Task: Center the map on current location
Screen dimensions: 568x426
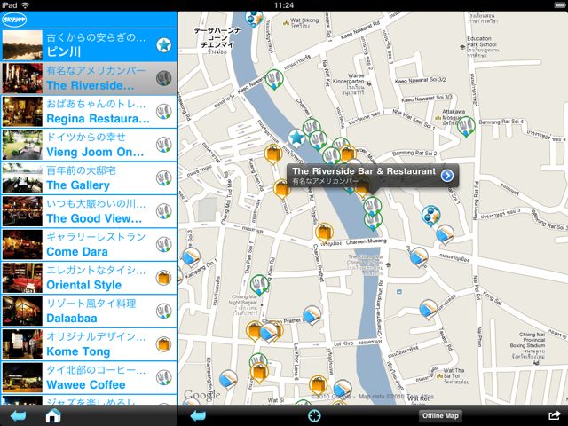Action: coord(314,416)
